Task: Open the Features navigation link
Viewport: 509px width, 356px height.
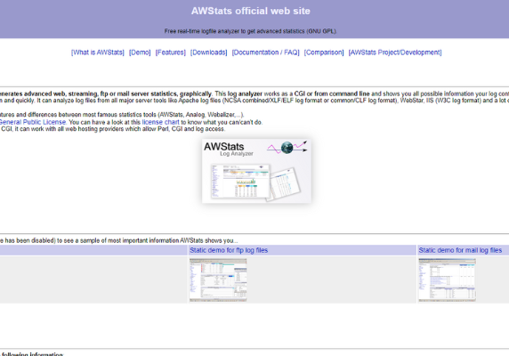Action: coord(171,53)
